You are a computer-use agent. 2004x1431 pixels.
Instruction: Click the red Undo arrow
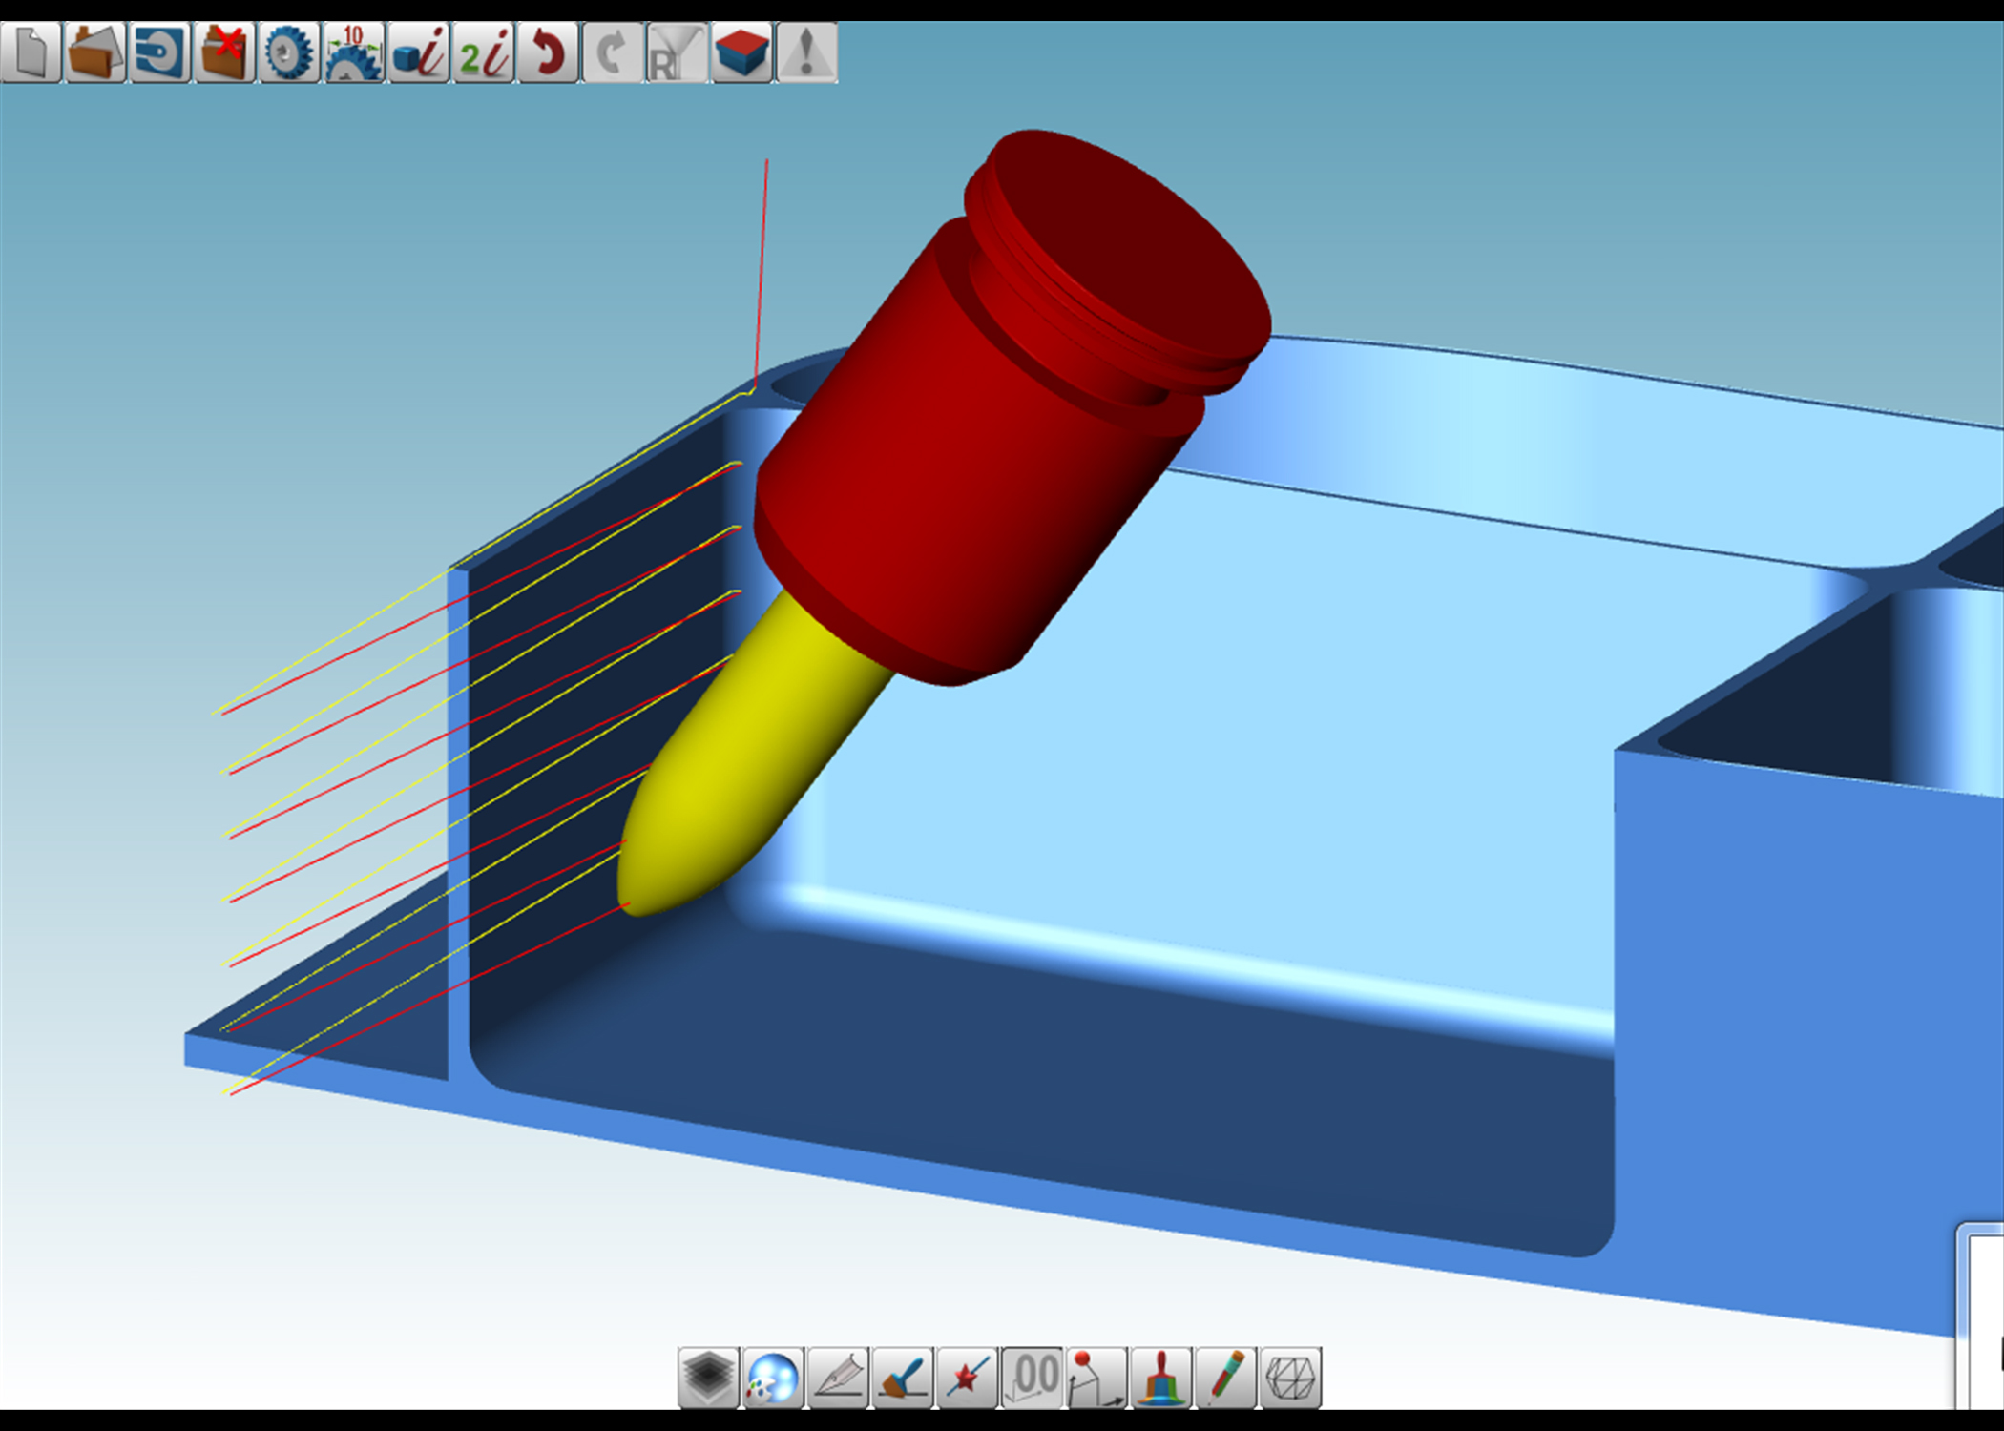pos(548,52)
